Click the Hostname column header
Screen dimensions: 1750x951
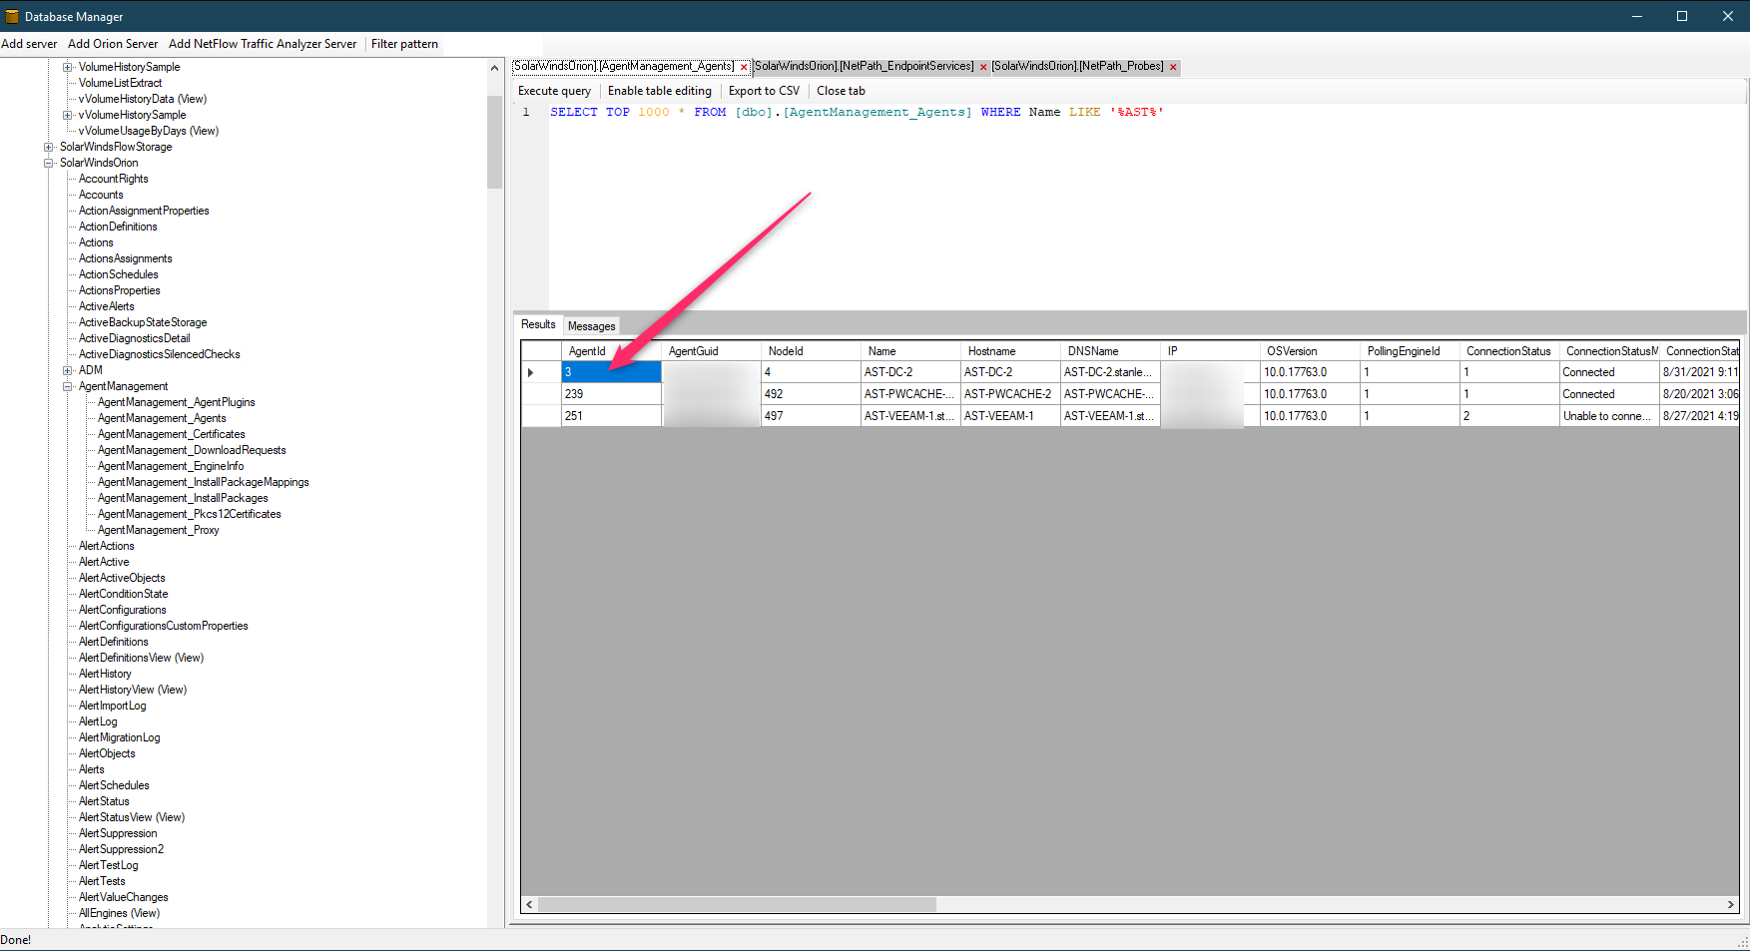pos(1010,351)
